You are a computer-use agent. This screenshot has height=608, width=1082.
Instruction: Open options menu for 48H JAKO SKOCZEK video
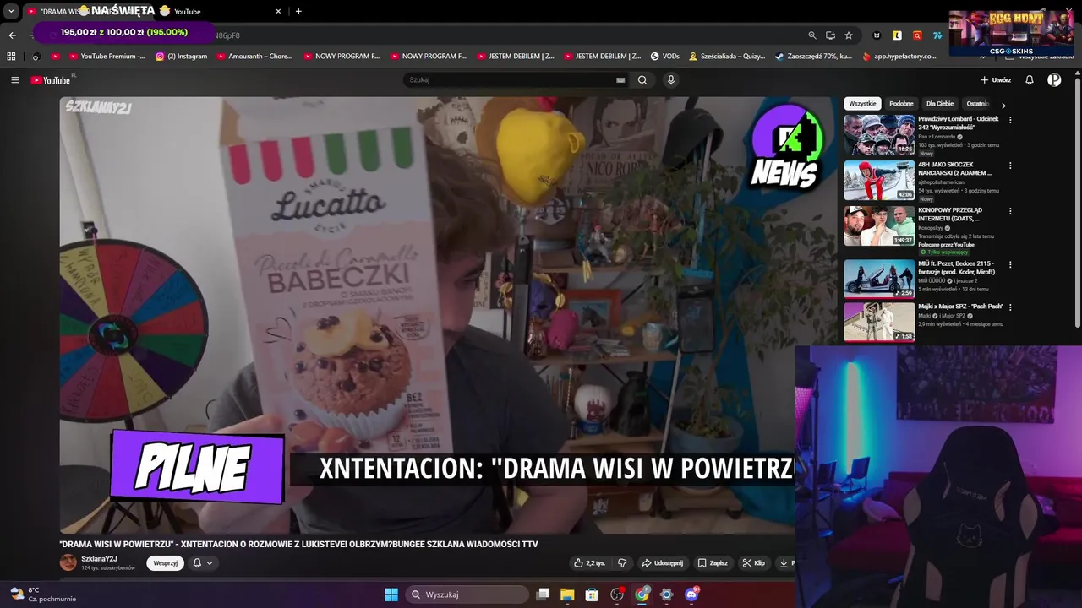click(1010, 166)
